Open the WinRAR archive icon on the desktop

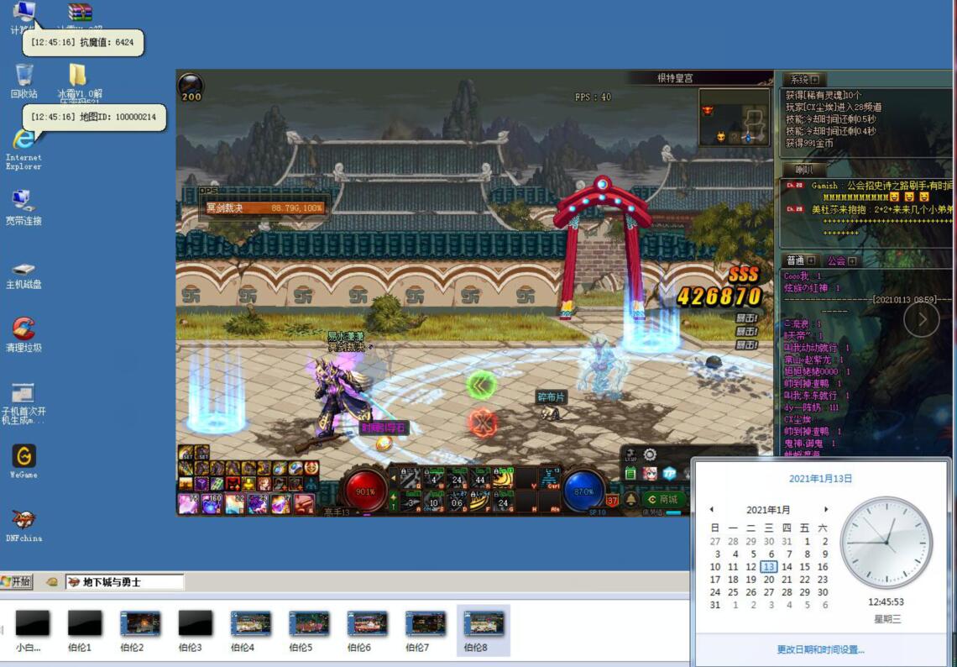click(80, 13)
